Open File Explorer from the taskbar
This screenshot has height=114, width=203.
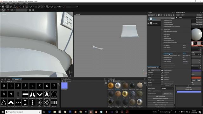pos(55,112)
